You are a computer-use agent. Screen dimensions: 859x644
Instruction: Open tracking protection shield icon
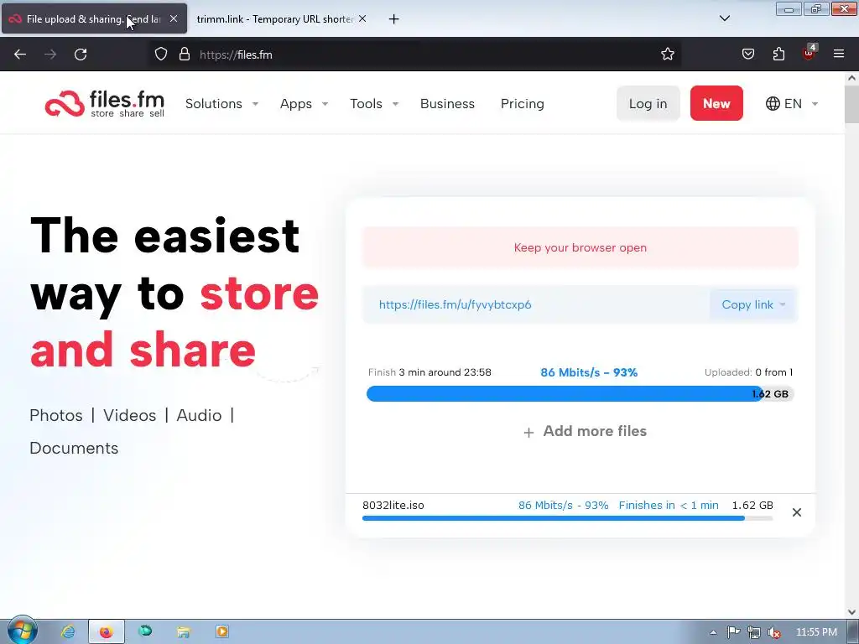160,55
